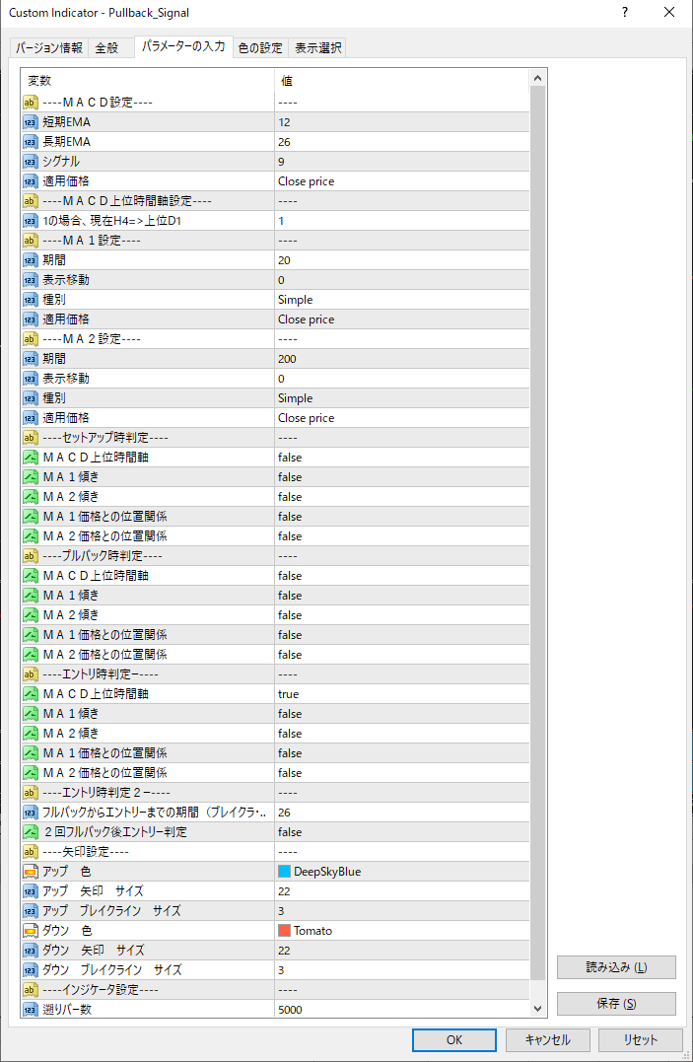Image resolution: width=693 pixels, height=1062 pixels.
Task: Click the キャンセル button
Action: (x=547, y=1039)
